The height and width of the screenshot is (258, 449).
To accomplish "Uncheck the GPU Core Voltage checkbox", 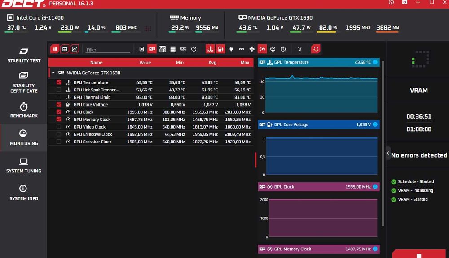I will [59, 104].
